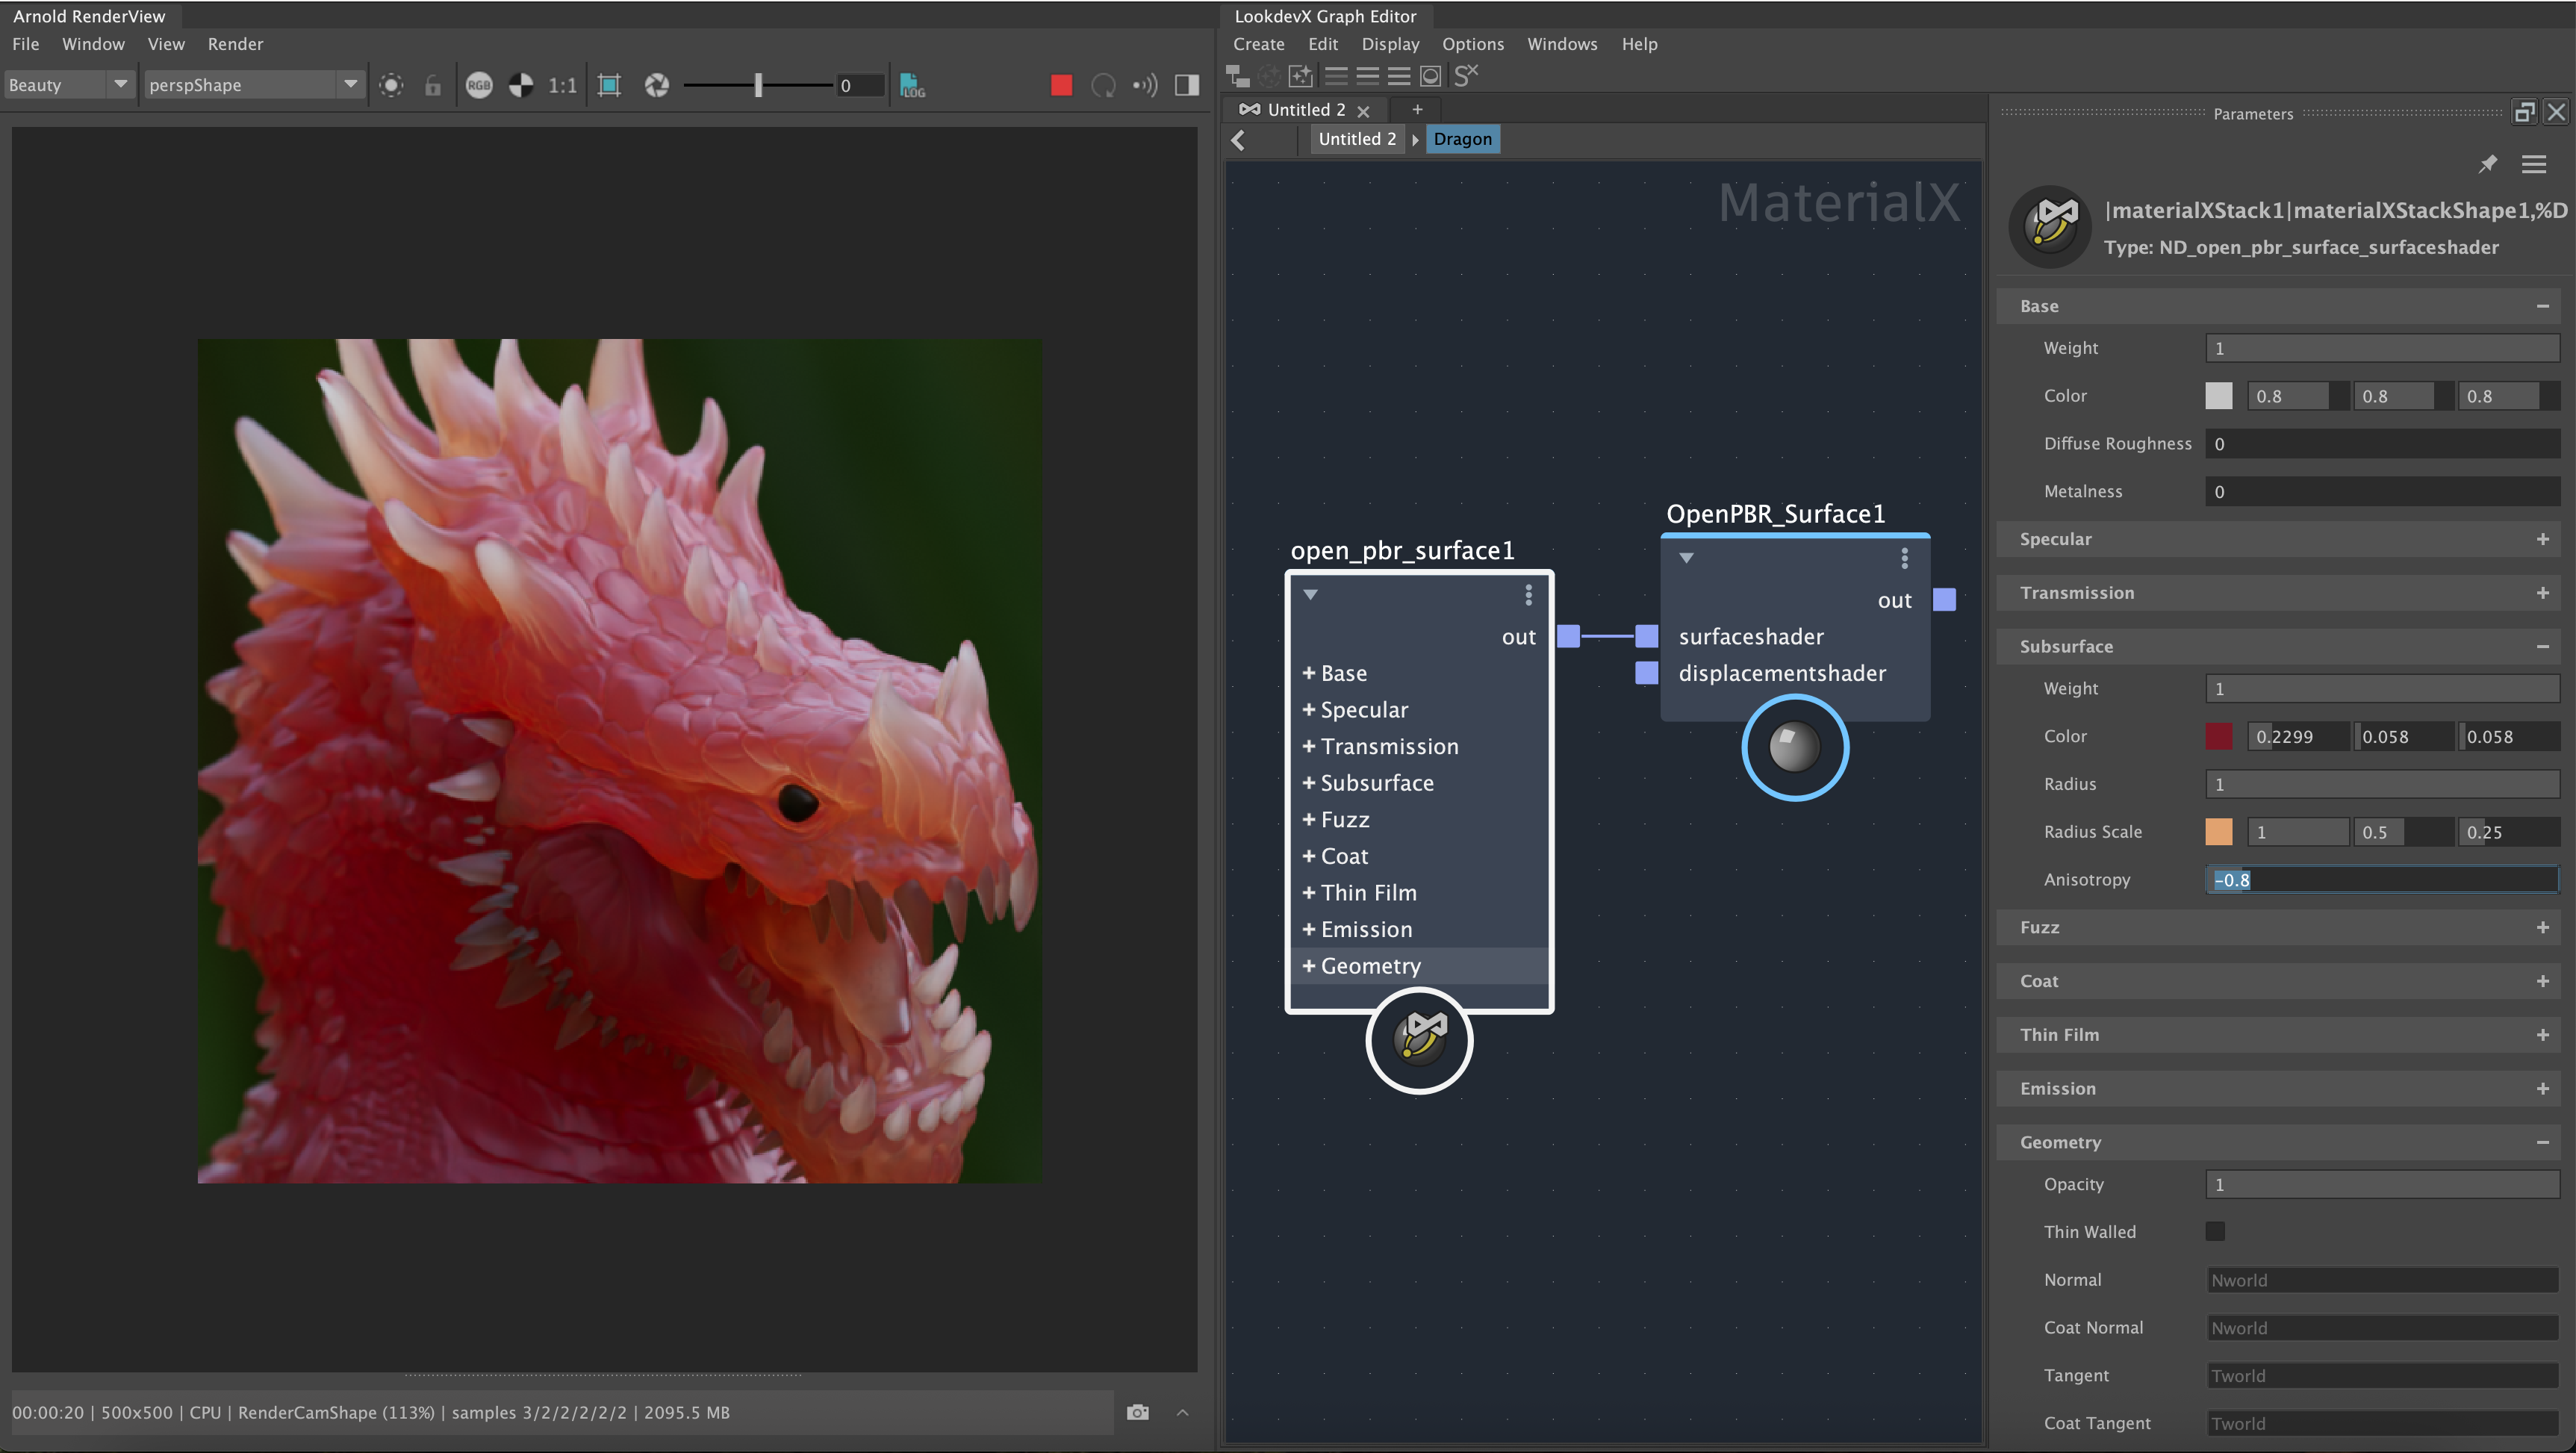Viewport: 2576px width, 1453px height.
Task: Click the render log icon
Action: tap(912, 85)
